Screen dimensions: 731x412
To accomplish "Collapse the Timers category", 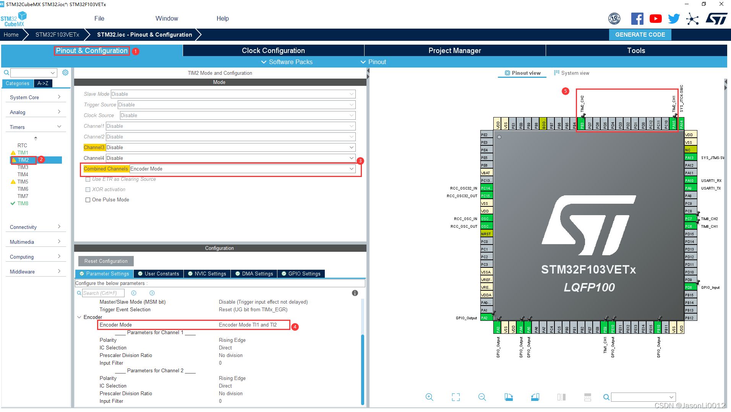I will [x=36, y=127].
